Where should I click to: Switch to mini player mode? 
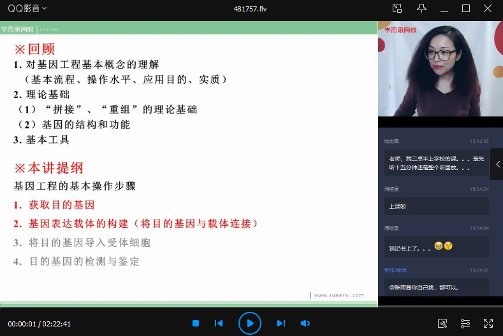pos(397,8)
